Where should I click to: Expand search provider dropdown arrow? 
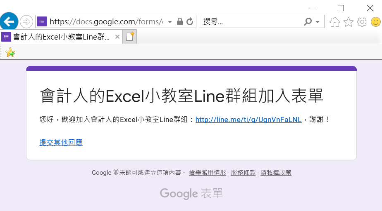point(318,22)
